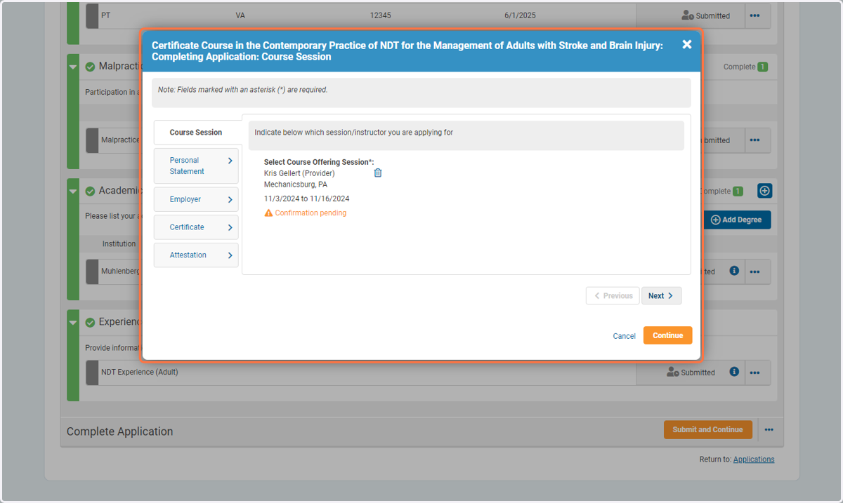Open the Attestation tab
This screenshot has height=503, width=843.
click(x=196, y=255)
